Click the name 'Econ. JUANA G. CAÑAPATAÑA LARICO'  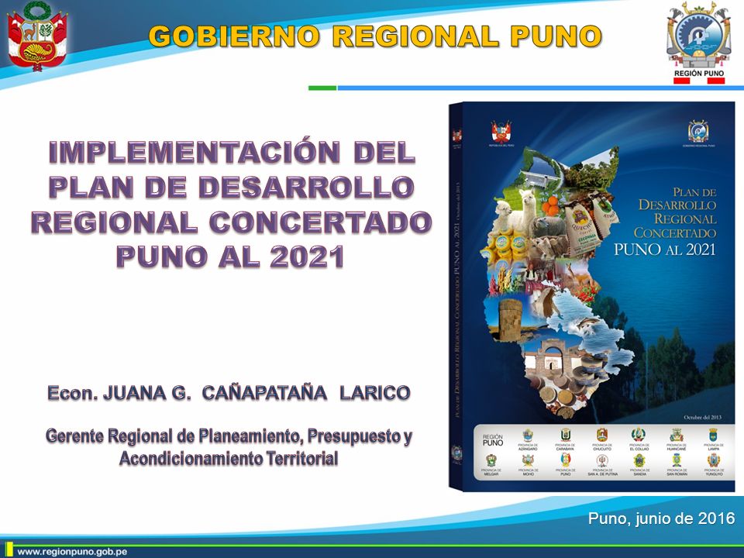229,393
